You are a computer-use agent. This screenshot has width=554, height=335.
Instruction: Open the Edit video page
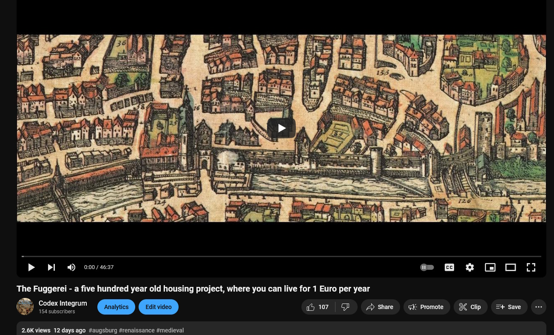158,307
